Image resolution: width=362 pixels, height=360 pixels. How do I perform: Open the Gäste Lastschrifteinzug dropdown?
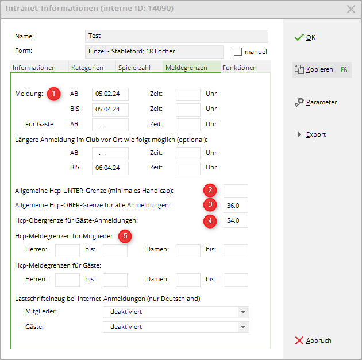click(x=244, y=327)
